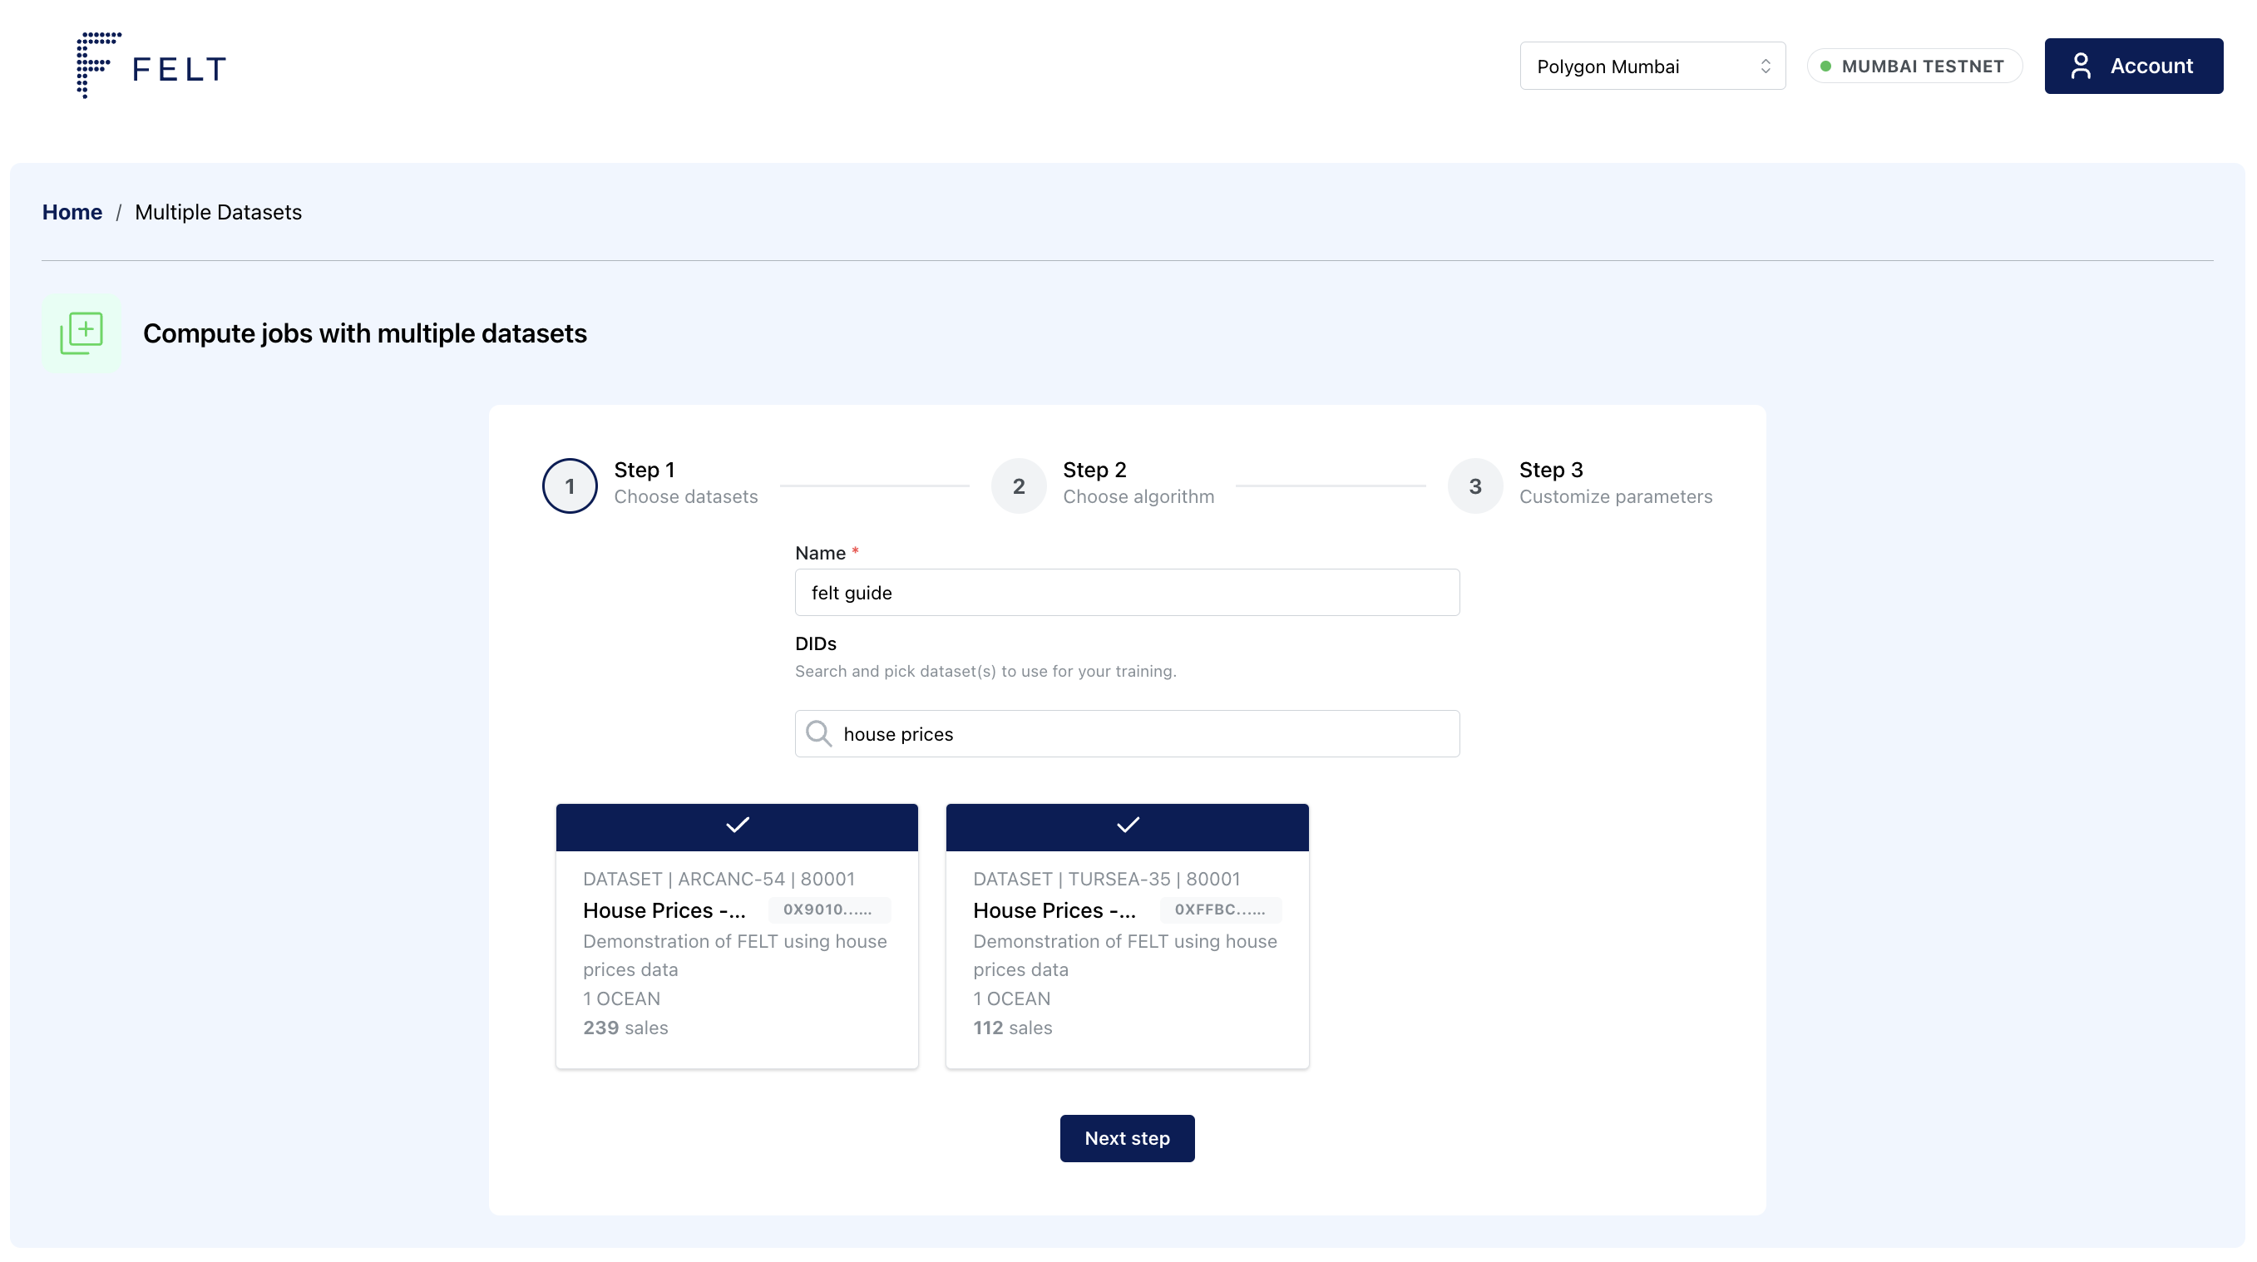The image size is (2257, 1262).
Task: Click the 0XFFBC address badge
Action: click(x=1221, y=909)
